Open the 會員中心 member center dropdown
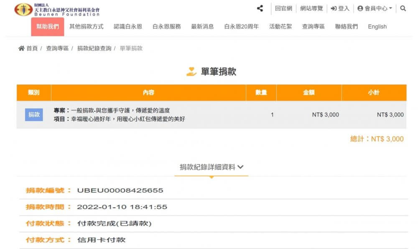Screen dimensions: 418x249 pyautogui.click(x=375, y=8)
